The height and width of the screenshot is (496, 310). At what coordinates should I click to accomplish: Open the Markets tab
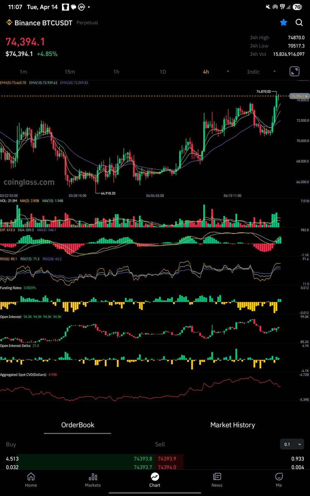[93, 480]
